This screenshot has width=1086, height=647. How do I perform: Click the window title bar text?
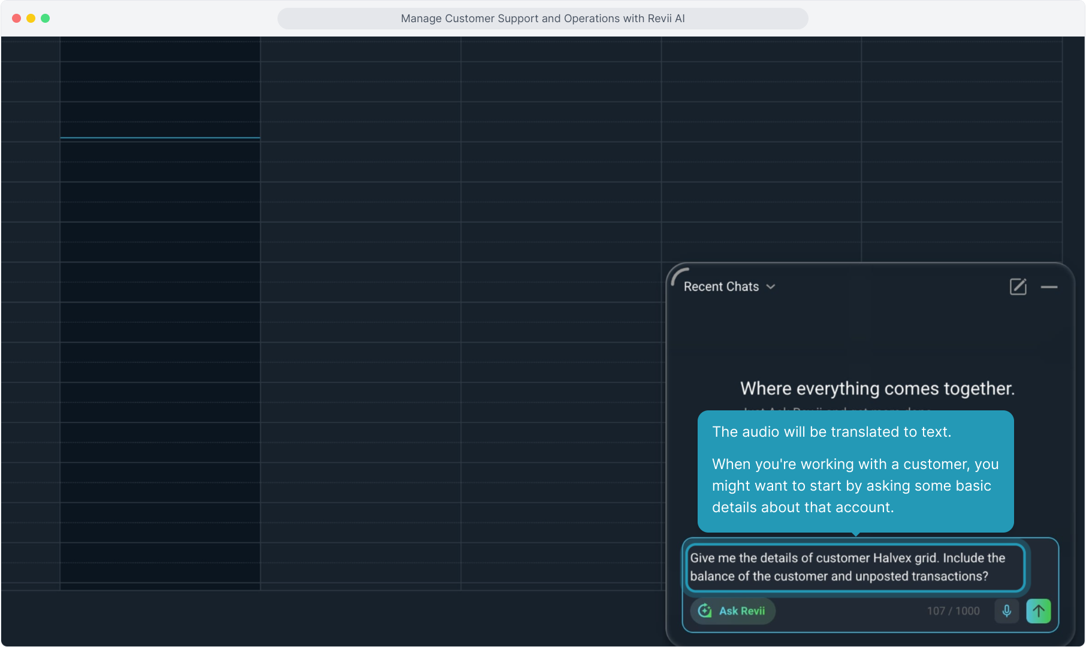coord(542,19)
